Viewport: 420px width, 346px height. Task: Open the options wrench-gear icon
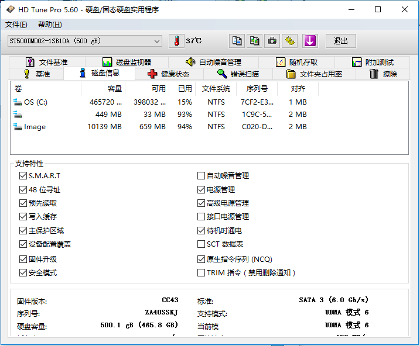(x=290, y=41)
